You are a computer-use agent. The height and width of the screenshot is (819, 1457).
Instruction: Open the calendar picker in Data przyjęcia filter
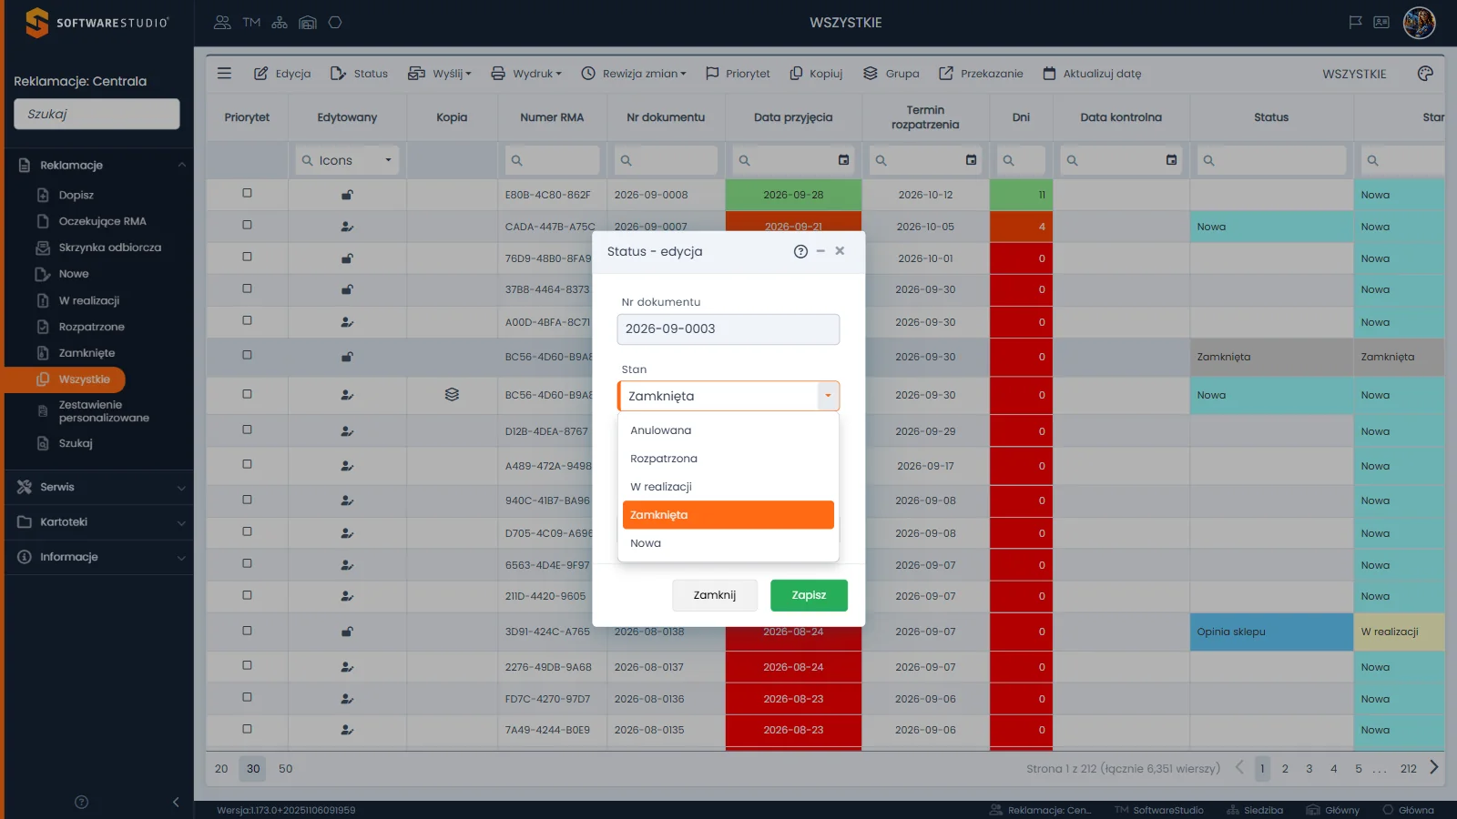click(844, 160)
